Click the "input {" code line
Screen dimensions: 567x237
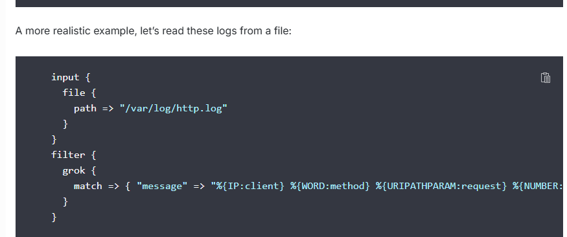pos(71,77)
